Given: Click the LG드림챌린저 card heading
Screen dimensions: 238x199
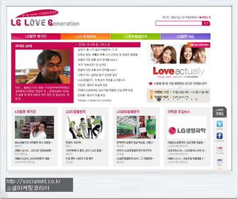Looking at the screenshot, I should [75, 112].
